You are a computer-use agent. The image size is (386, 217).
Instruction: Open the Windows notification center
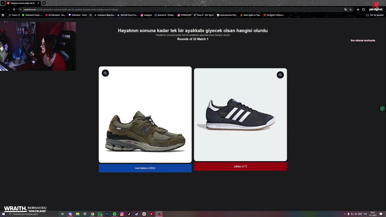click(381, 214)
